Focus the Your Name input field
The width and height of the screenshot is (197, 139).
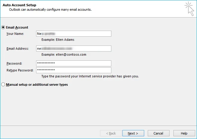click(74, 34)
